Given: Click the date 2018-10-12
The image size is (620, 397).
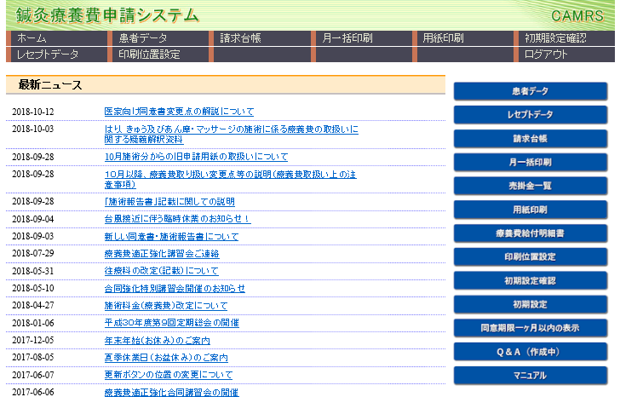Looking at the screenshot, I should tap(33, 112).
